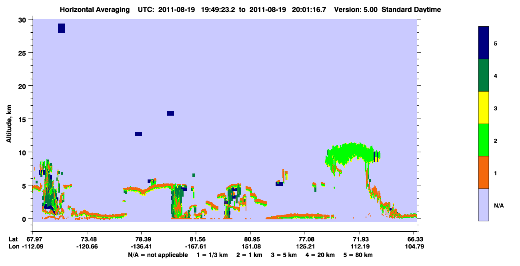Click the dark blue block near 16 km altitude
This screenshot has height=266, width=520.
click(x=170, y=113)
